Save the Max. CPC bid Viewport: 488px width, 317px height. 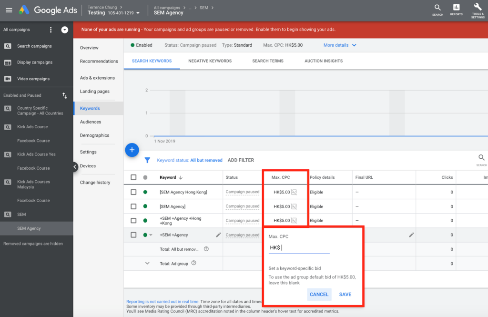[345, 294]
